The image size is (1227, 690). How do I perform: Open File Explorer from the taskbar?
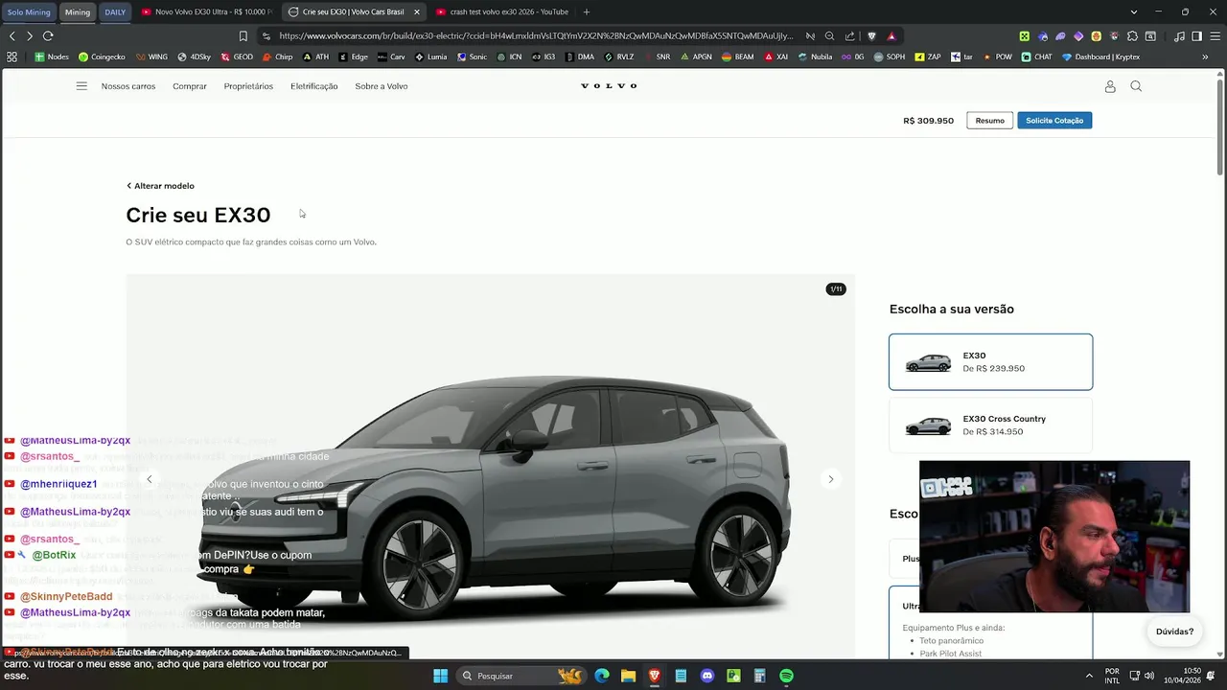coord(628,676)
